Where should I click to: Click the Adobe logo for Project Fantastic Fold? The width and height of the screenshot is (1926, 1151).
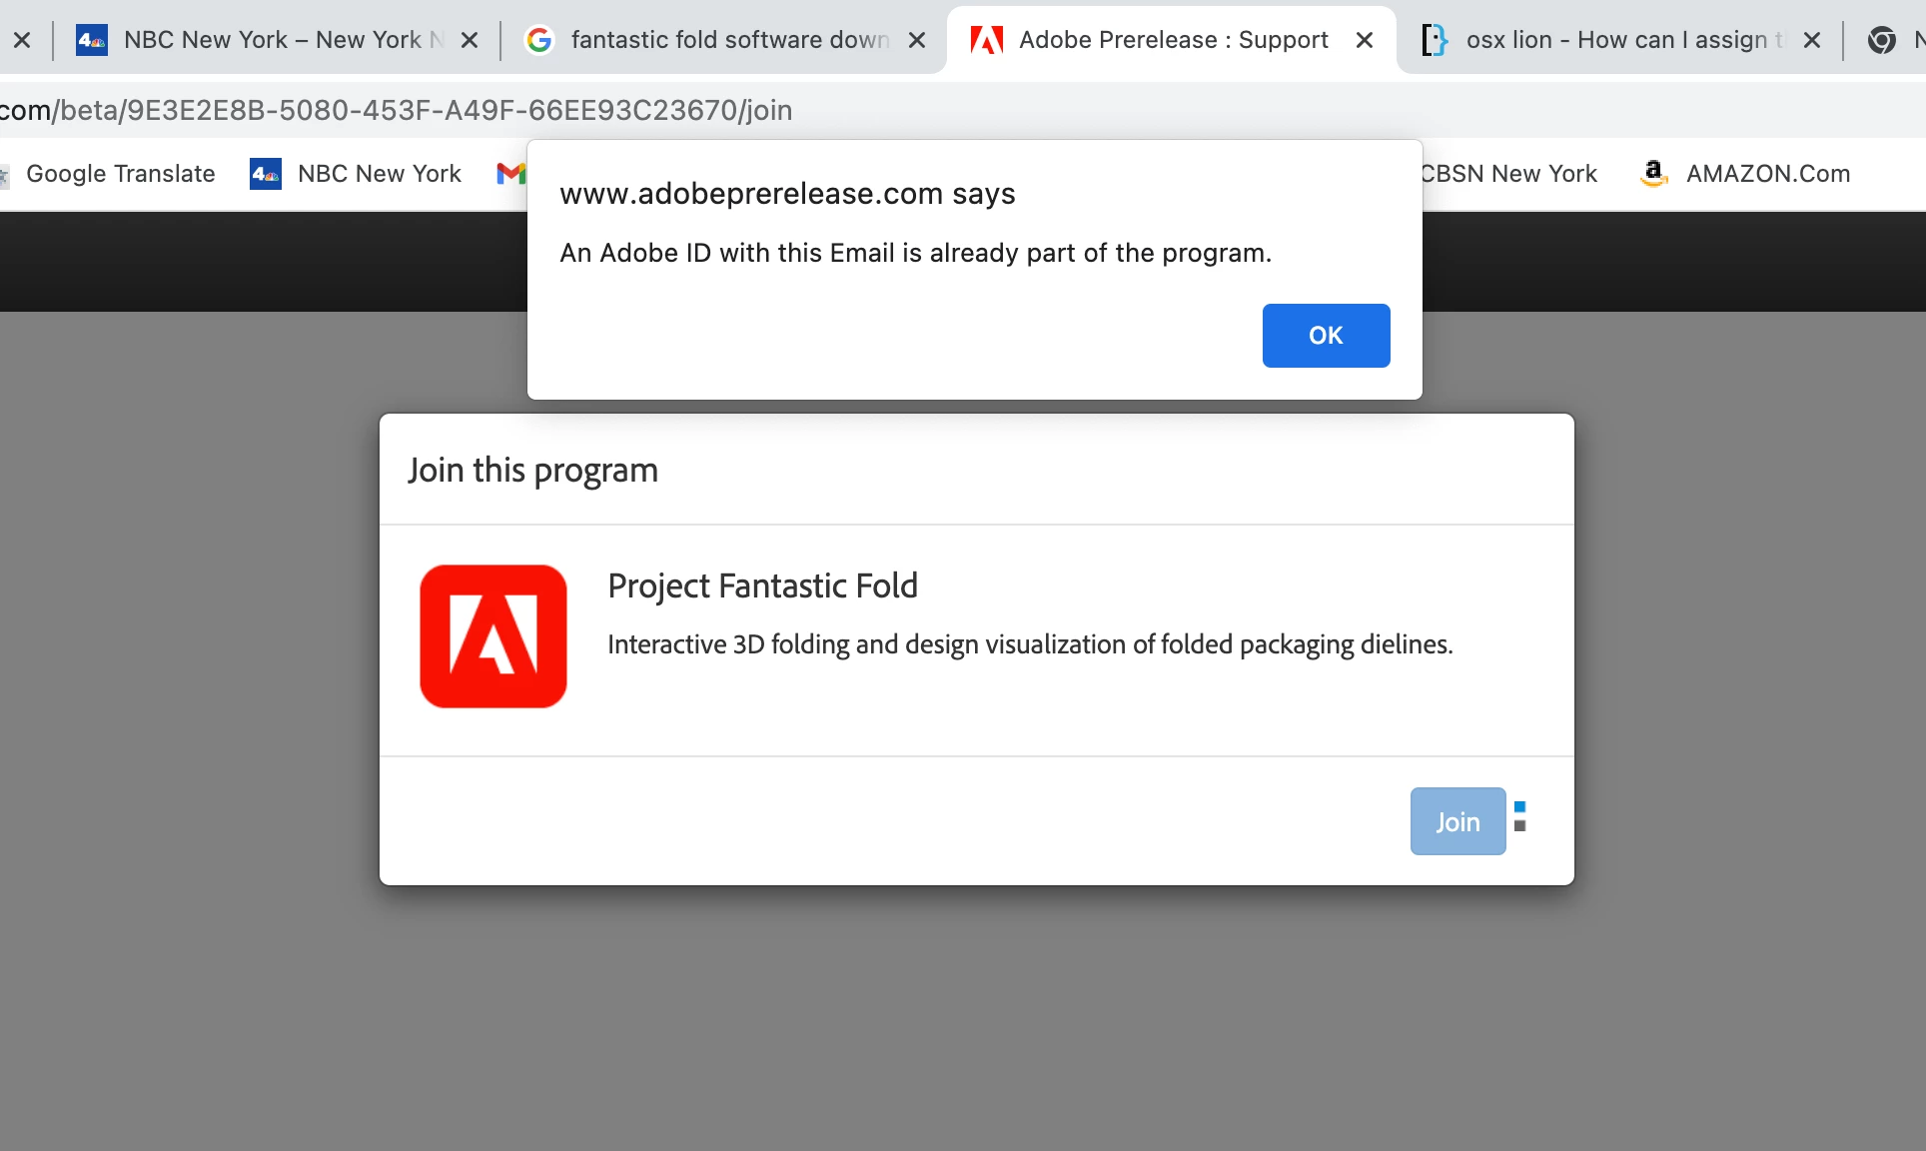(x=493, y=636)
